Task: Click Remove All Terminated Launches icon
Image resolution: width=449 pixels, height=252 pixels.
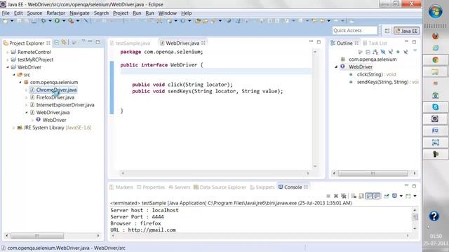Action: pos(343,196)
